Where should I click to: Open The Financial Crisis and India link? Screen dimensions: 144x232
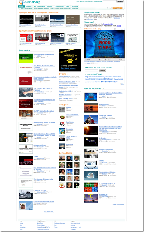click(44, 179)
